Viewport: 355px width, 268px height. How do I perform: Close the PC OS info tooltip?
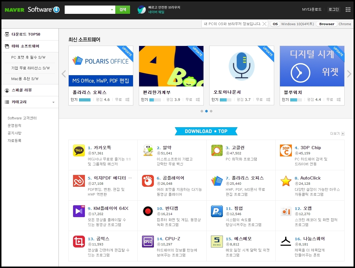click(x=264, y=24)
